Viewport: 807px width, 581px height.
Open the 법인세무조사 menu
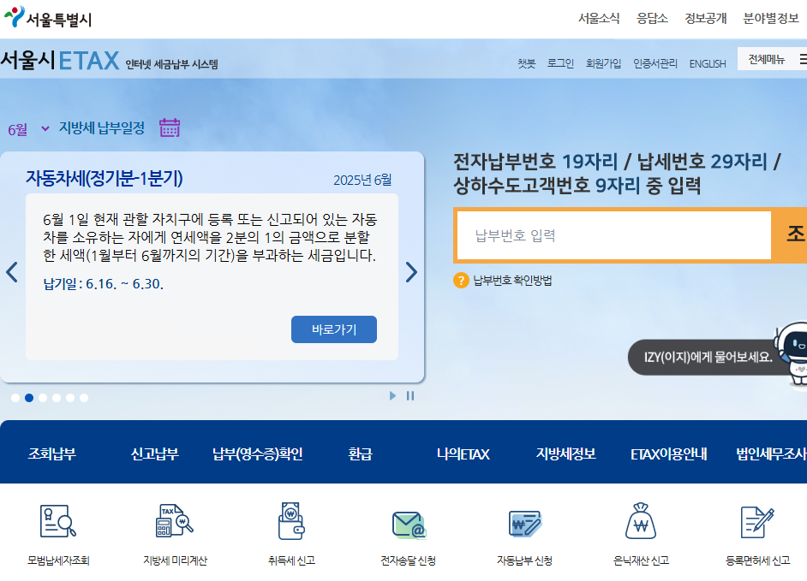click(x=772, y=454)
